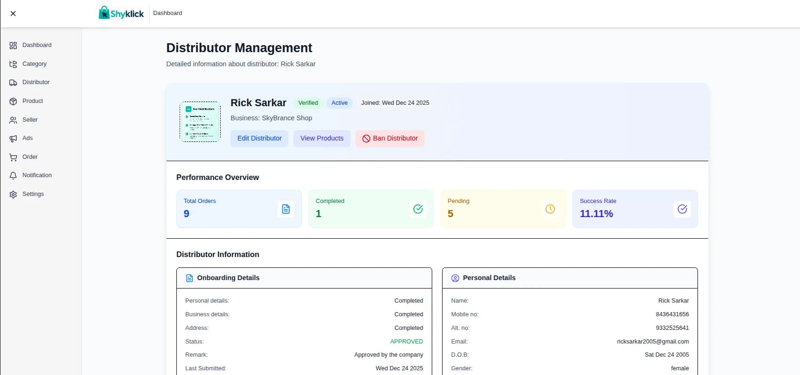
Task: Click the Pending clock icon
Action: tap(550, 209)
